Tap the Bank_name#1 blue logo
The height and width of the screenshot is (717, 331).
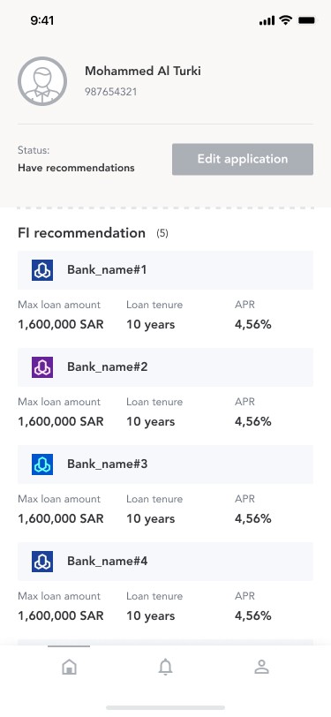tap(42, 270)
